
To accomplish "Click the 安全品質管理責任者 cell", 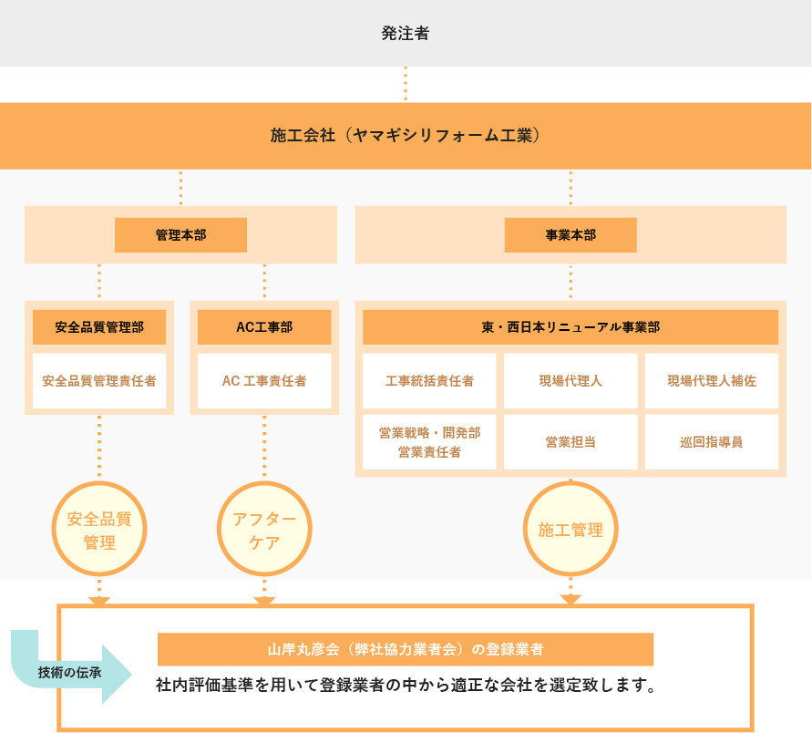I will tap(99, 381).
